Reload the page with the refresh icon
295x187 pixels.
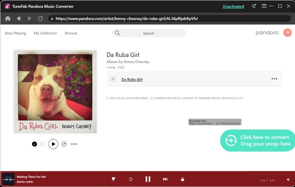(x=40, y=18)
